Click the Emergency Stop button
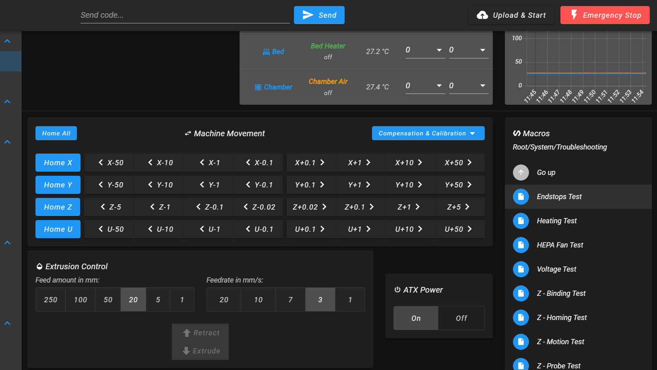The height and width of the screenshot is (370, 657). click(605, 15)
